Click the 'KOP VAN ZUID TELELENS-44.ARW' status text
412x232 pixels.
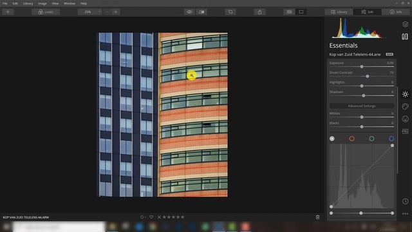(x=26, y=218)
